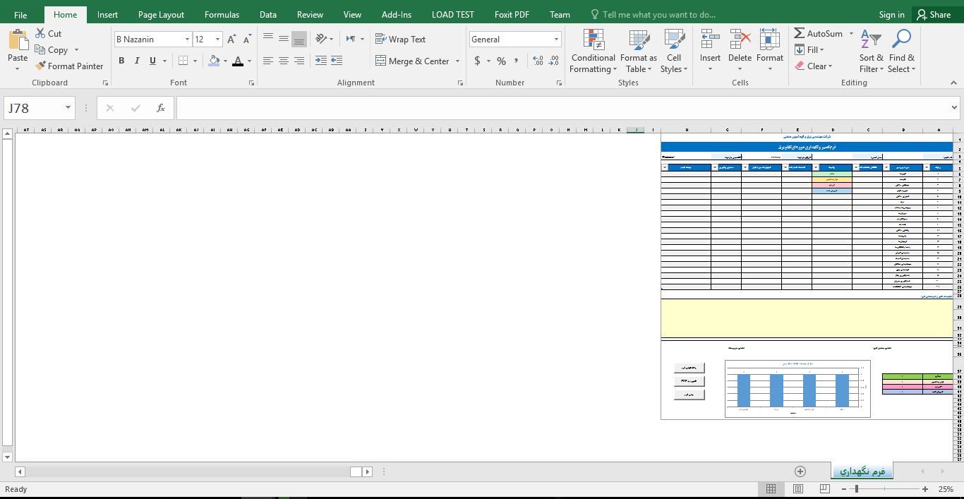Open the Clear options

point(813,66)
